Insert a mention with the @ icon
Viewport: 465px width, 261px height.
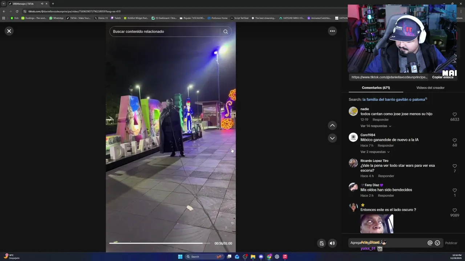pyautogui.click(x=430, y=243)
